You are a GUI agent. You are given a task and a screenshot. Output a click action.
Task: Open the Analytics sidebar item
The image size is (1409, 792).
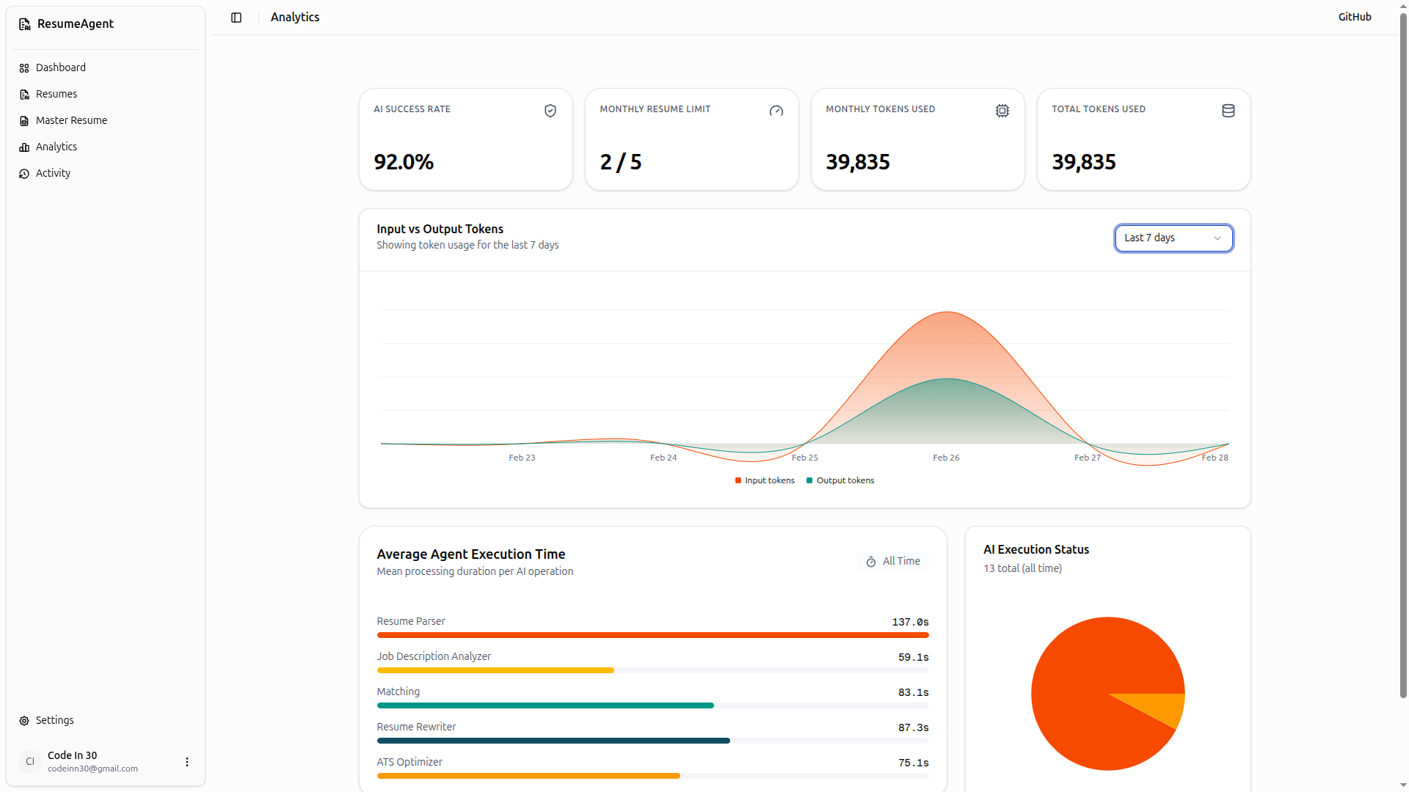pos(57,147)
